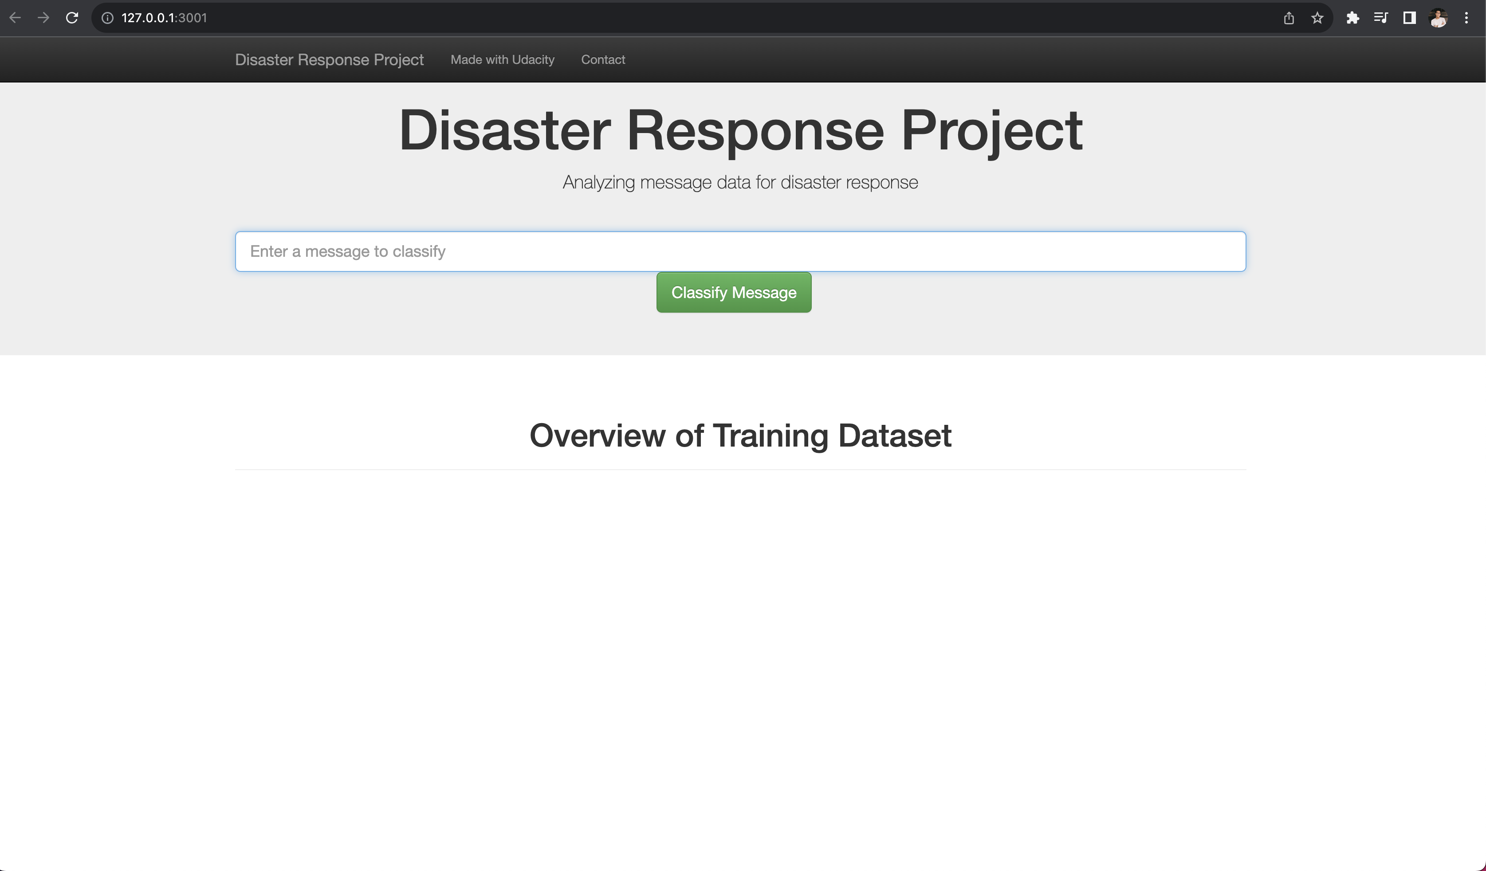
Task: Open the Made with Udacity nav link
Action: (x=503, y=59)
